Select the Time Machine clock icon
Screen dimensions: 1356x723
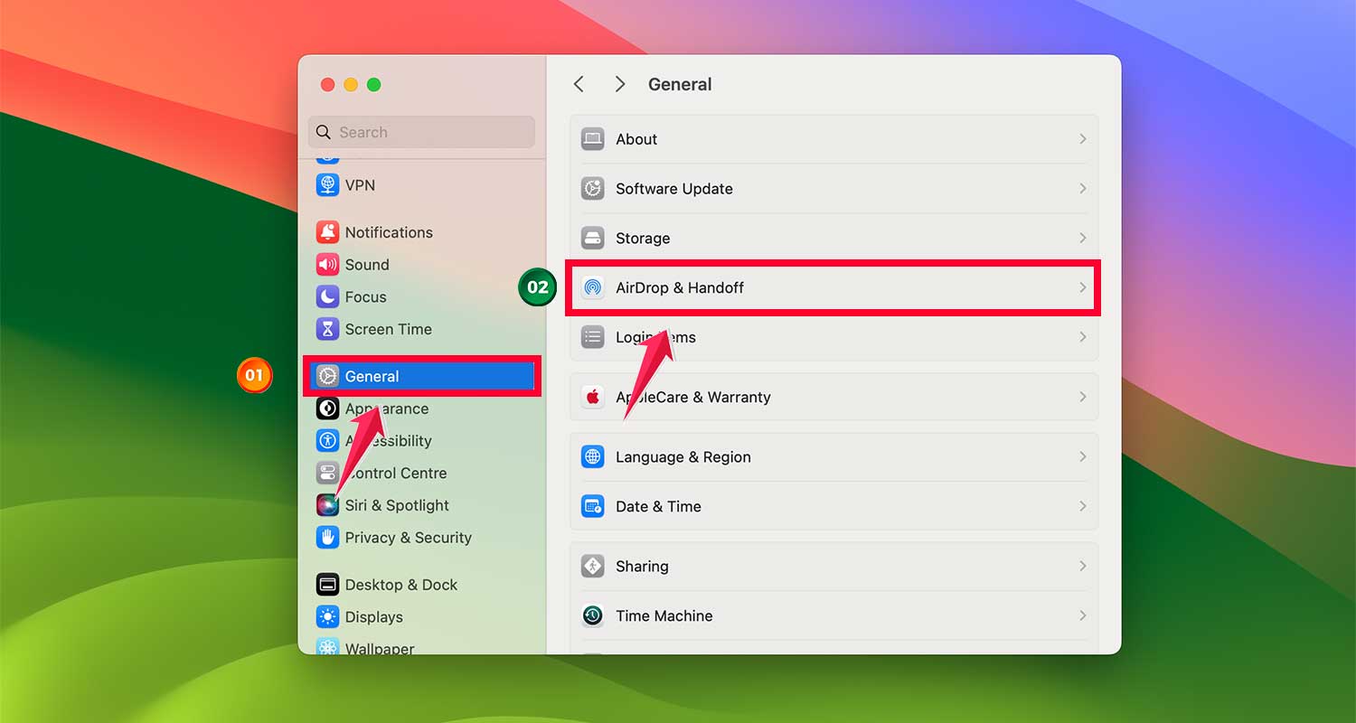pyautogui.click(x=593, y=615)
